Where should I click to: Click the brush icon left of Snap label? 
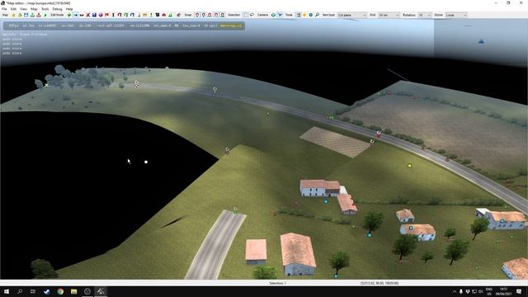[179, 15]
